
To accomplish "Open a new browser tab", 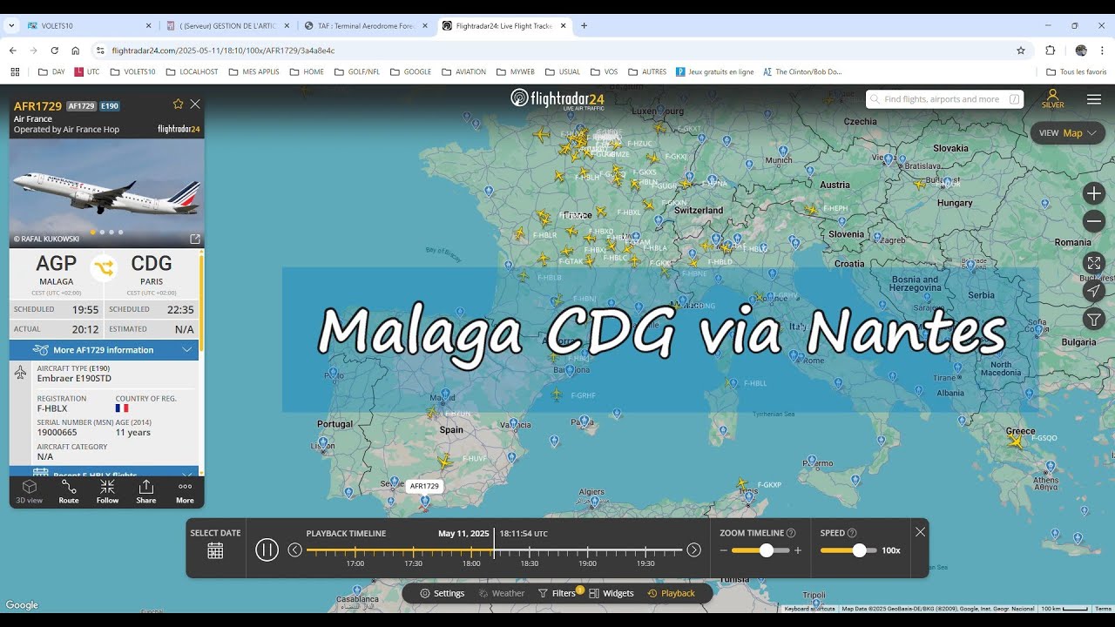I will pos(584,26).
